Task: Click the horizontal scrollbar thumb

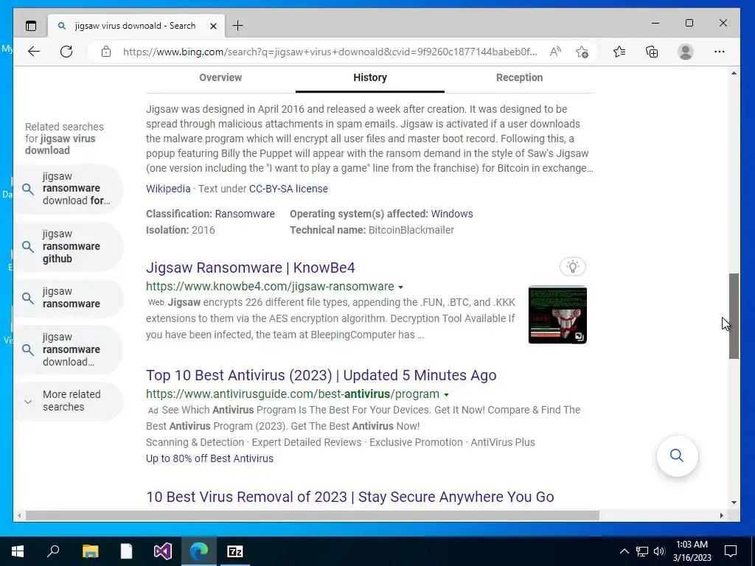Action: pos(312,515)
